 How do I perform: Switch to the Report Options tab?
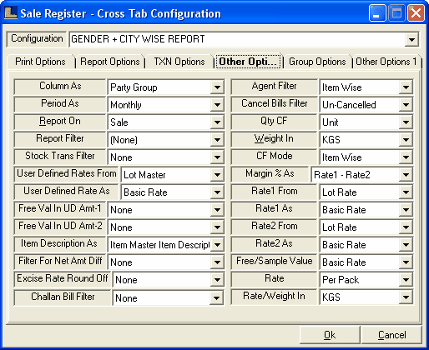[110, 62]
